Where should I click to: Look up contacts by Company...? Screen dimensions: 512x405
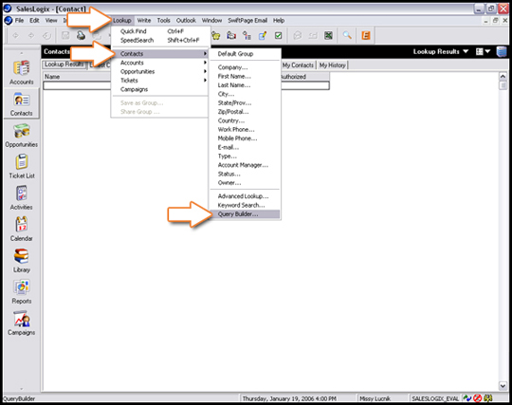click(245, 67)
